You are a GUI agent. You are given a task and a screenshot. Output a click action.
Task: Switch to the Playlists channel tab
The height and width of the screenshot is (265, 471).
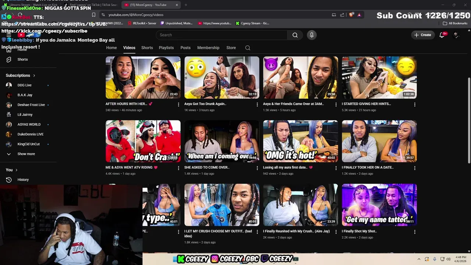click(x=166, y=48)
